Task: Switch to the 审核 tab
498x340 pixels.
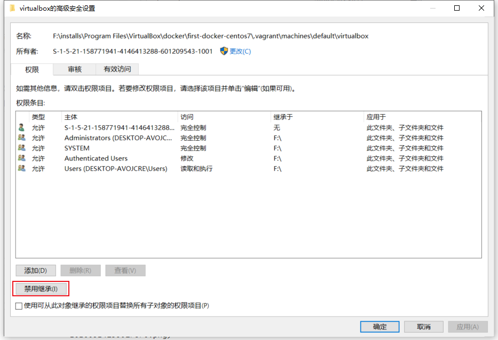Action: (x=75, y=69)
